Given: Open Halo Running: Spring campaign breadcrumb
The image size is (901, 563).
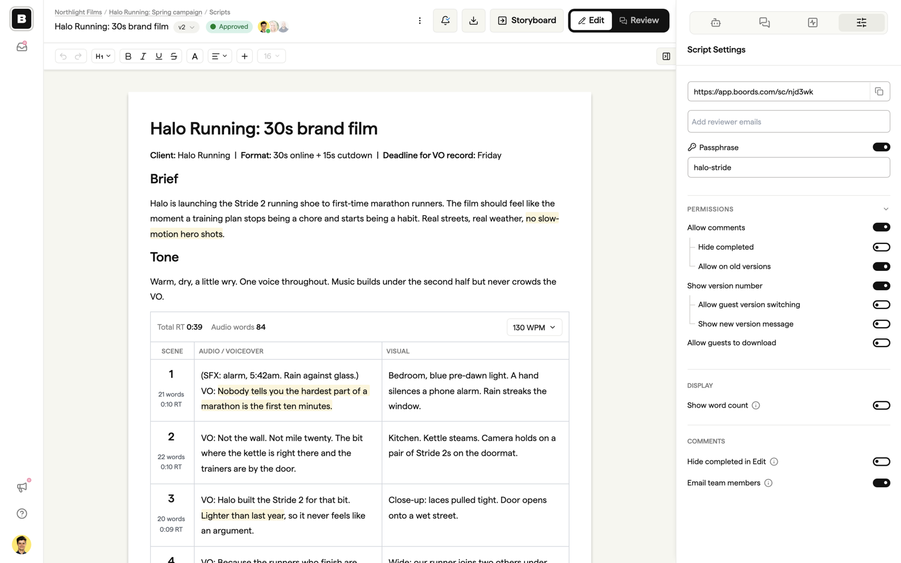Looking at the screenshot, I should 155,12.
